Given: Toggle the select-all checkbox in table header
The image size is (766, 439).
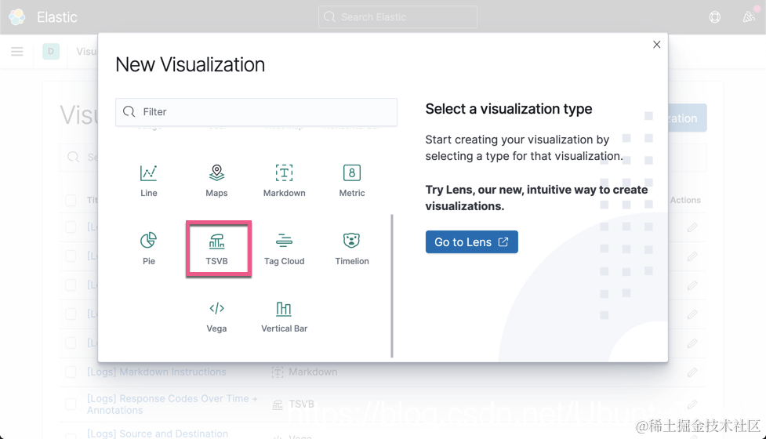Looking at the screenshot, I should (71, 200).
